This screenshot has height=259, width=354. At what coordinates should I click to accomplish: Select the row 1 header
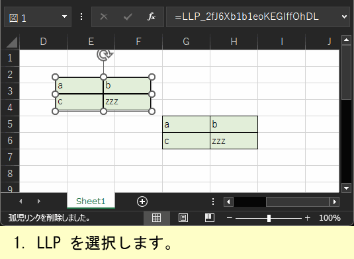tap(10, 58)
